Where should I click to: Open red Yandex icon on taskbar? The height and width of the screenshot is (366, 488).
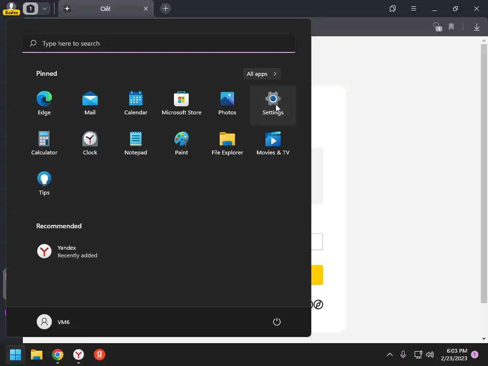(100, 355)
